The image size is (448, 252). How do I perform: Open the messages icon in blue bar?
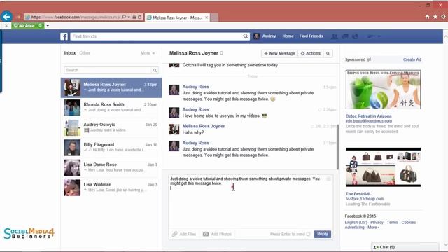345,36
